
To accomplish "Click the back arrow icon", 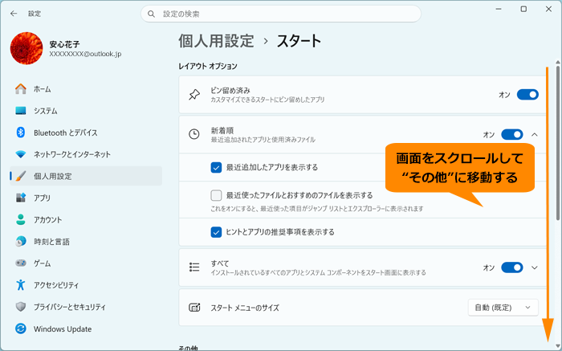I will click(x=14, y=14).
